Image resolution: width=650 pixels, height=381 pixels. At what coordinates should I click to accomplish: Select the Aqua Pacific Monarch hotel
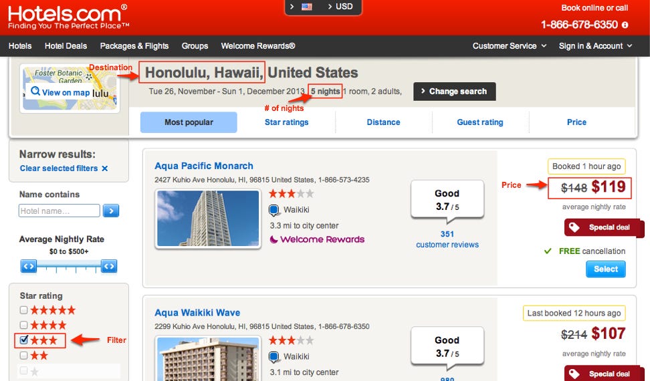tap(606, 269)
